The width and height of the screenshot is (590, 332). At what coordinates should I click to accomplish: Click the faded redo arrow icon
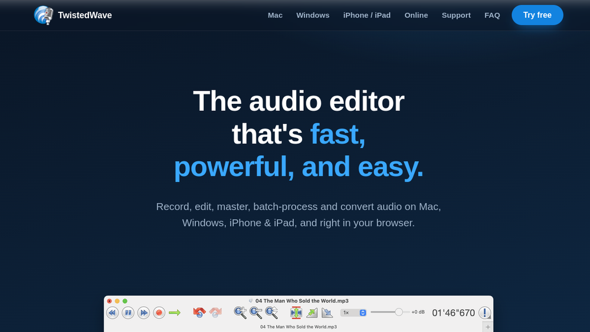click(x=215, y=312)
